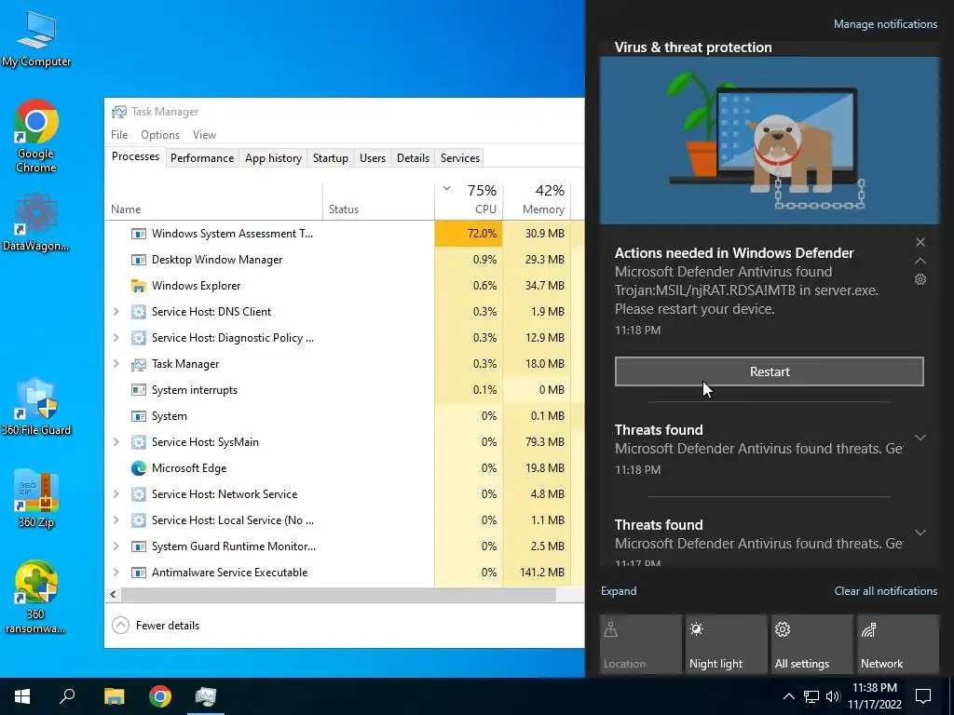Select Task Manager taskbar icon
The height and width of the screenshot is (715, 954).
(x=206, y=696)
